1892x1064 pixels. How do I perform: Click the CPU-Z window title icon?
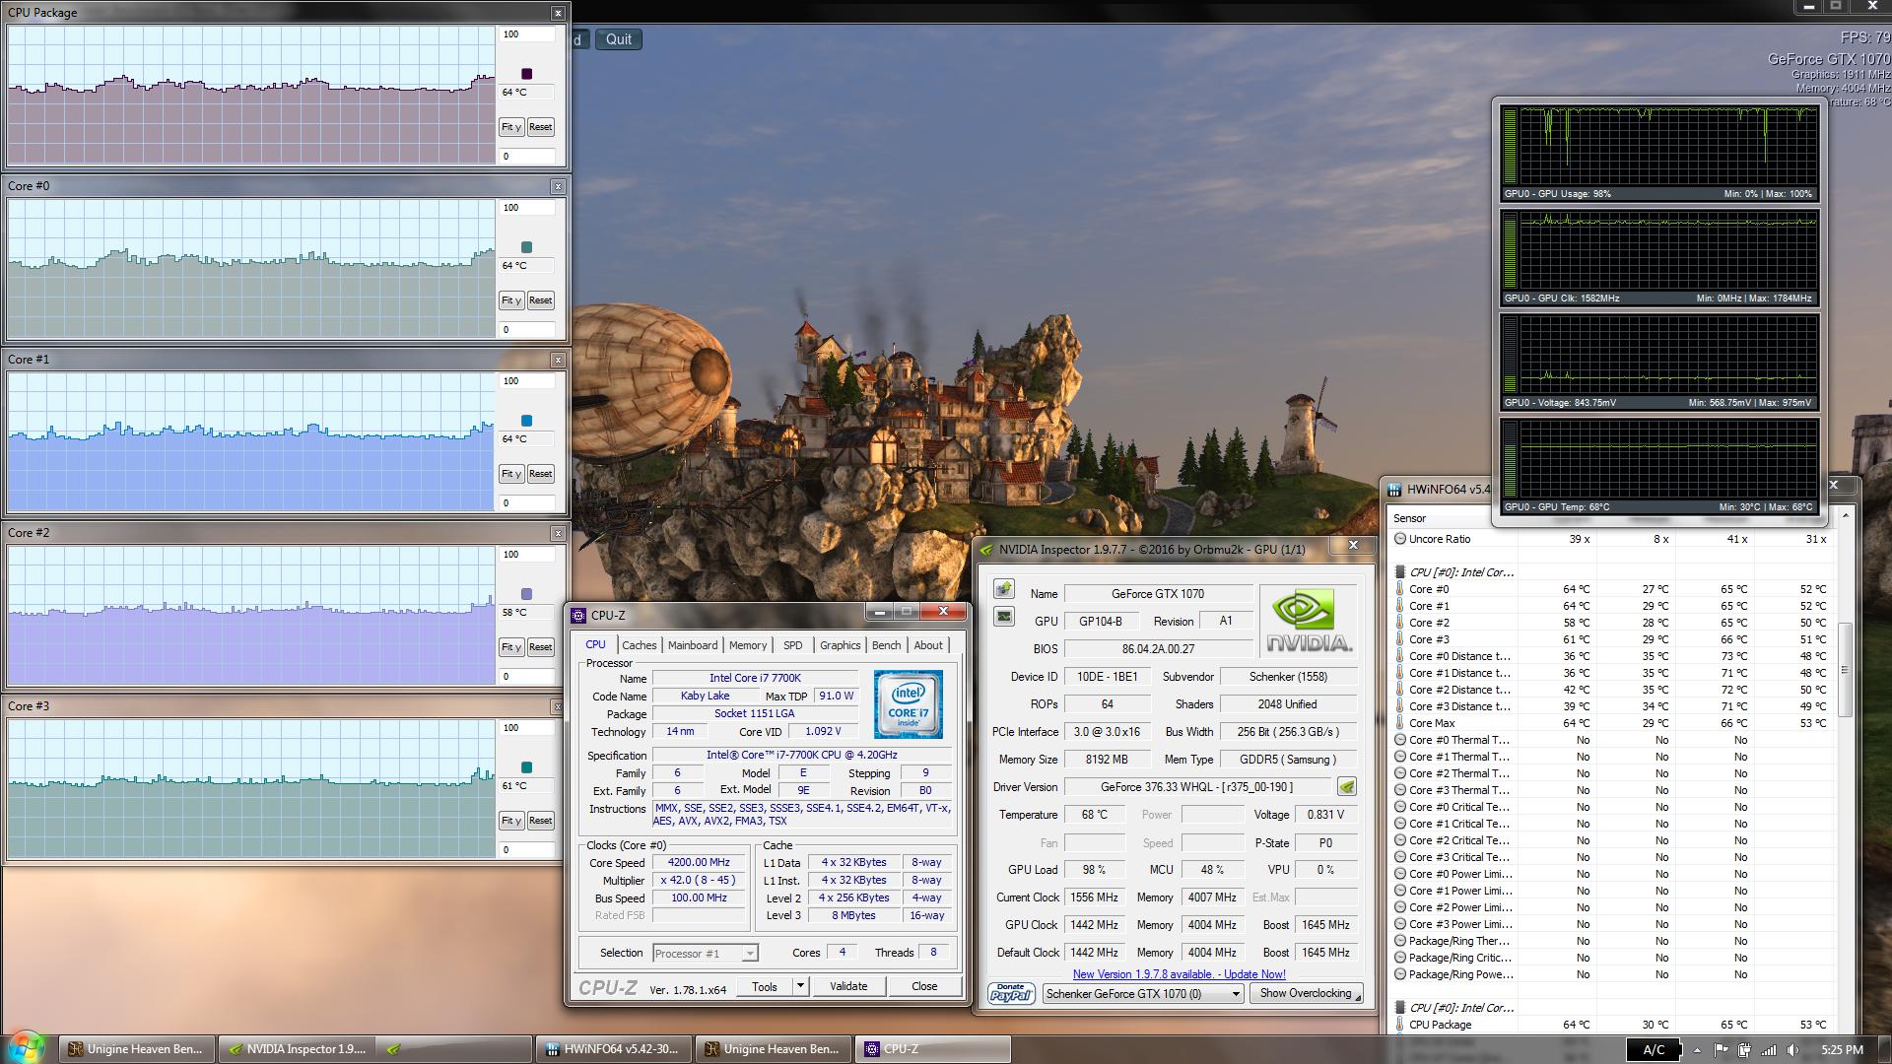pyautogui.click(x=578, y=615)
